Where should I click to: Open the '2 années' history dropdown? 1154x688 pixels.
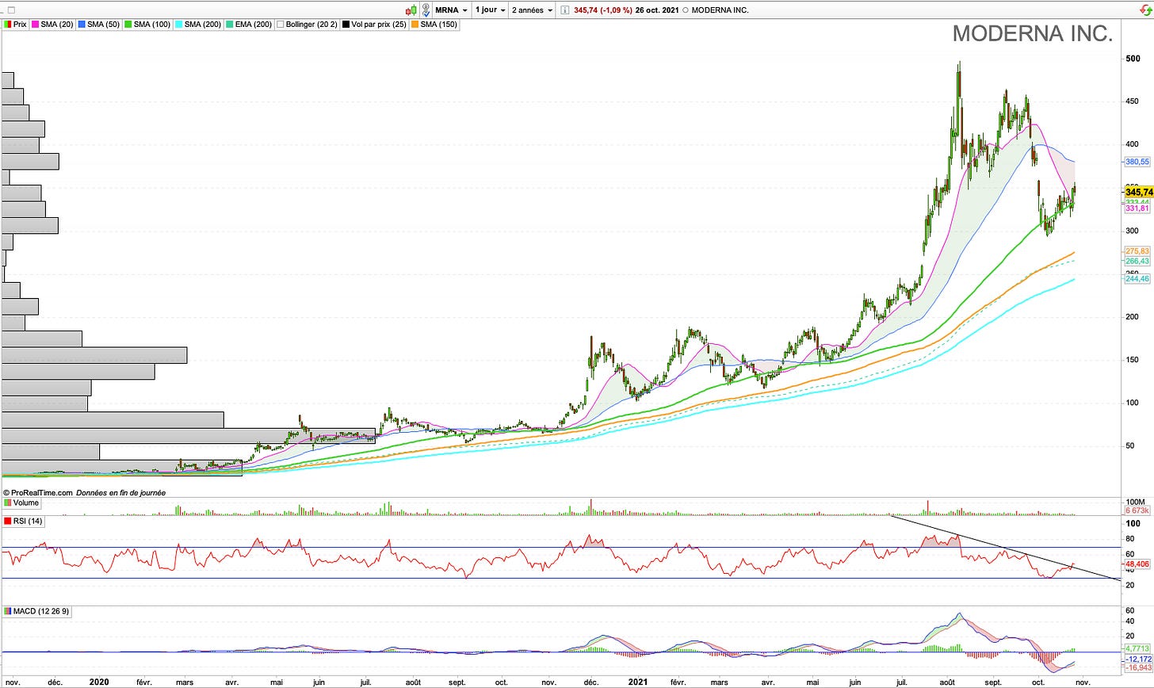[532, 10]
